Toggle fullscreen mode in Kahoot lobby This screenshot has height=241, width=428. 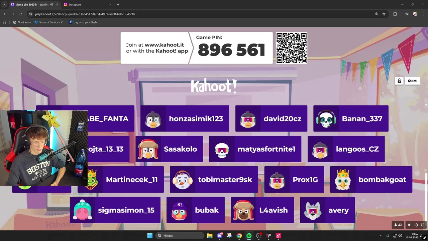point(423,225)
